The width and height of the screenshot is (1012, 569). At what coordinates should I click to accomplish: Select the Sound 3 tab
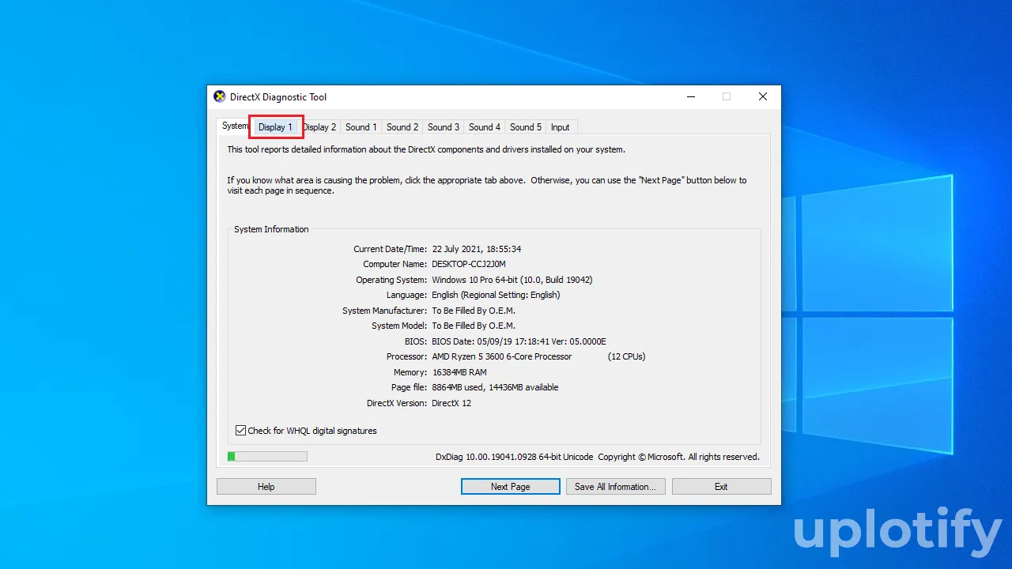(x=444, y=127)
